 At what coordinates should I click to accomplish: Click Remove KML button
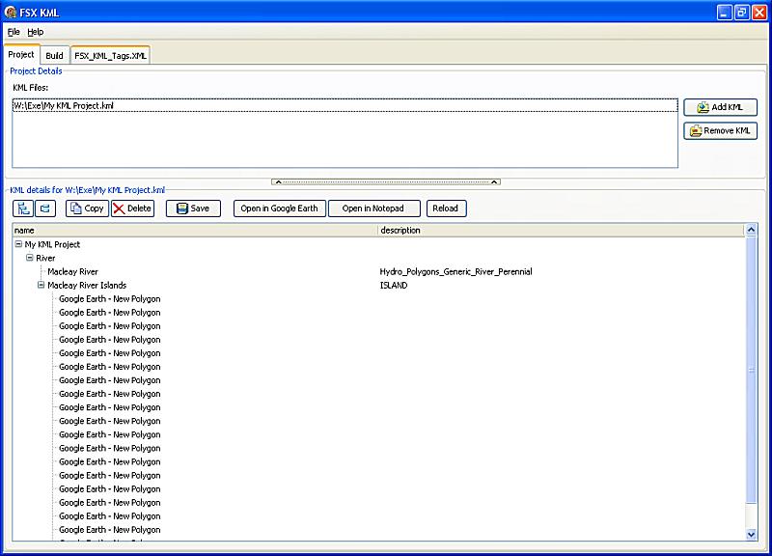coord(720,130)
